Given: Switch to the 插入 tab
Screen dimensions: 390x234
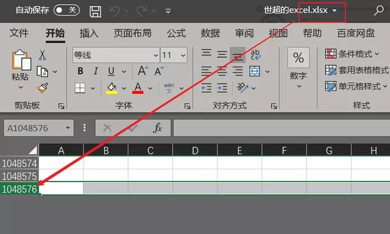Looking at the screenshot, I should point(89,33).
